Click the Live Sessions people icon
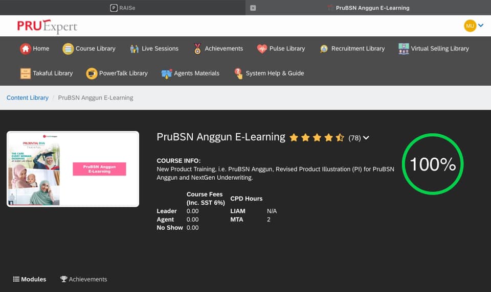The height and width of the screenshot is (292, 491). (135, 49)
